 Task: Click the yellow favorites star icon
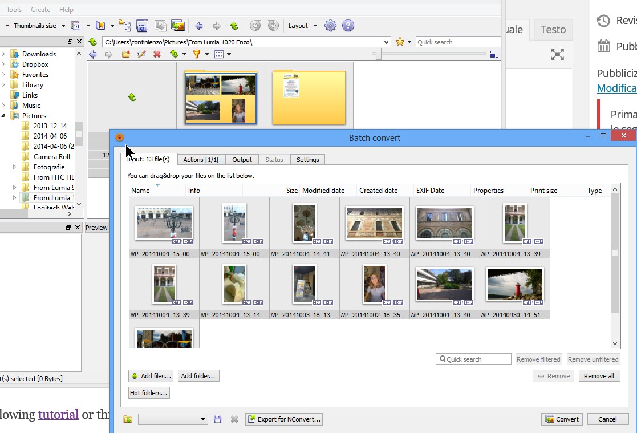pos(400,42)
